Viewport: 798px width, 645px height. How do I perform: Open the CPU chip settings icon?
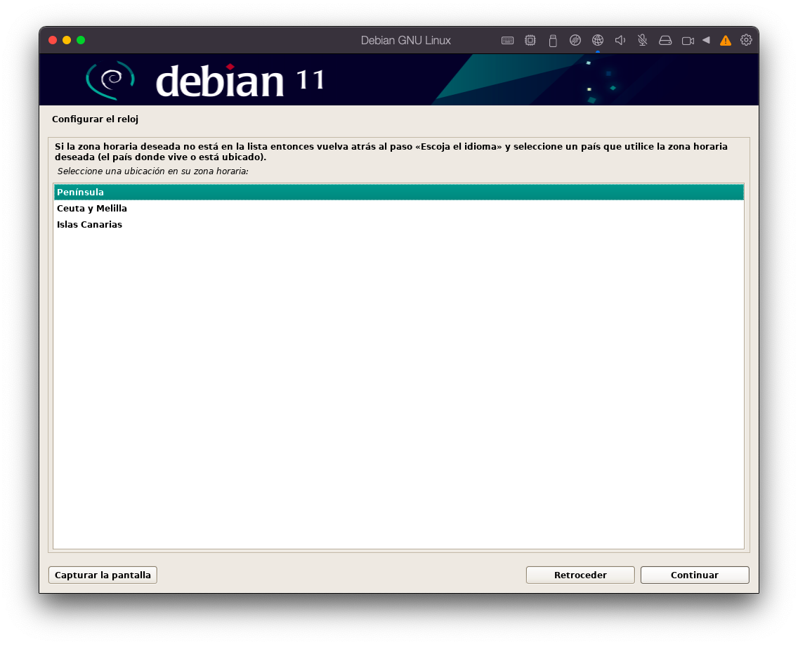point(530,41)
